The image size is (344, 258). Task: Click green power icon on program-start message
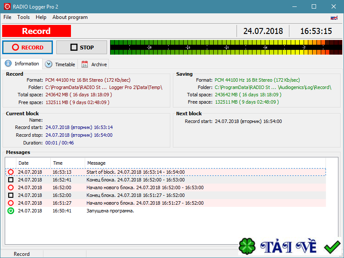click(11, 211)
